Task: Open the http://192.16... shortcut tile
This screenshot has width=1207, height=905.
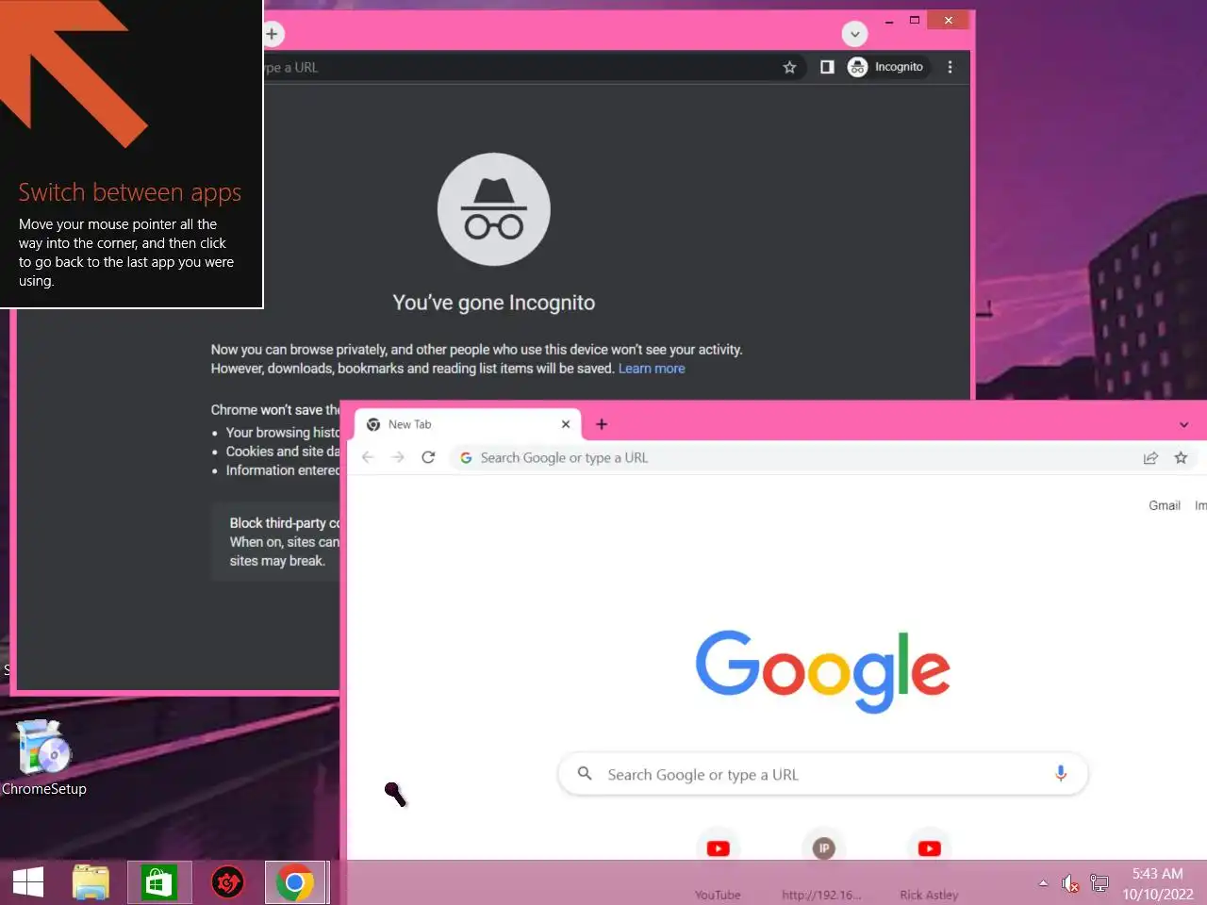Action: 823,863
